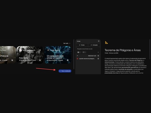The width and height of the screenshot is (151, 113).
Task: Open the search mode dropdown next to the web dropdown
Action: (x=84, y=52)
